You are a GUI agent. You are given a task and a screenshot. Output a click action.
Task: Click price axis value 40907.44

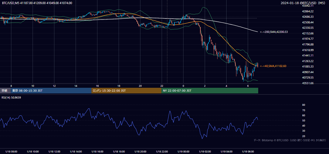[308, 72]
